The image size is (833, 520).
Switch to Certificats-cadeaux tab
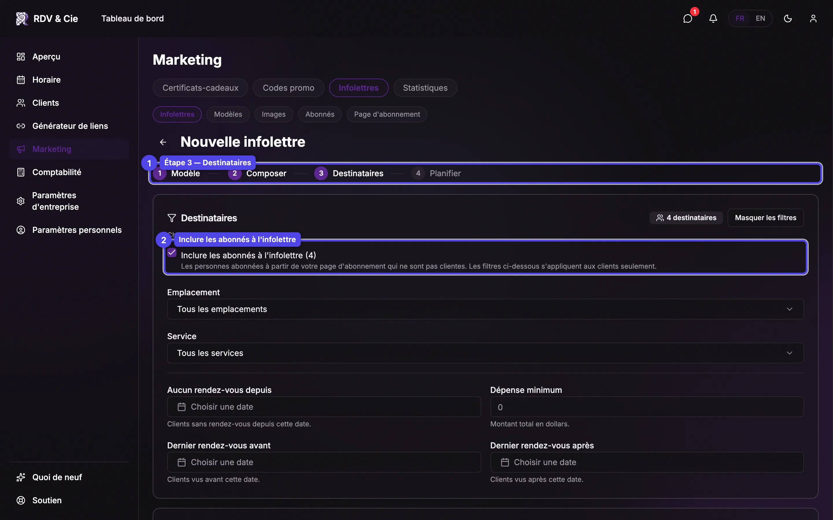click(x=200, y=88)
